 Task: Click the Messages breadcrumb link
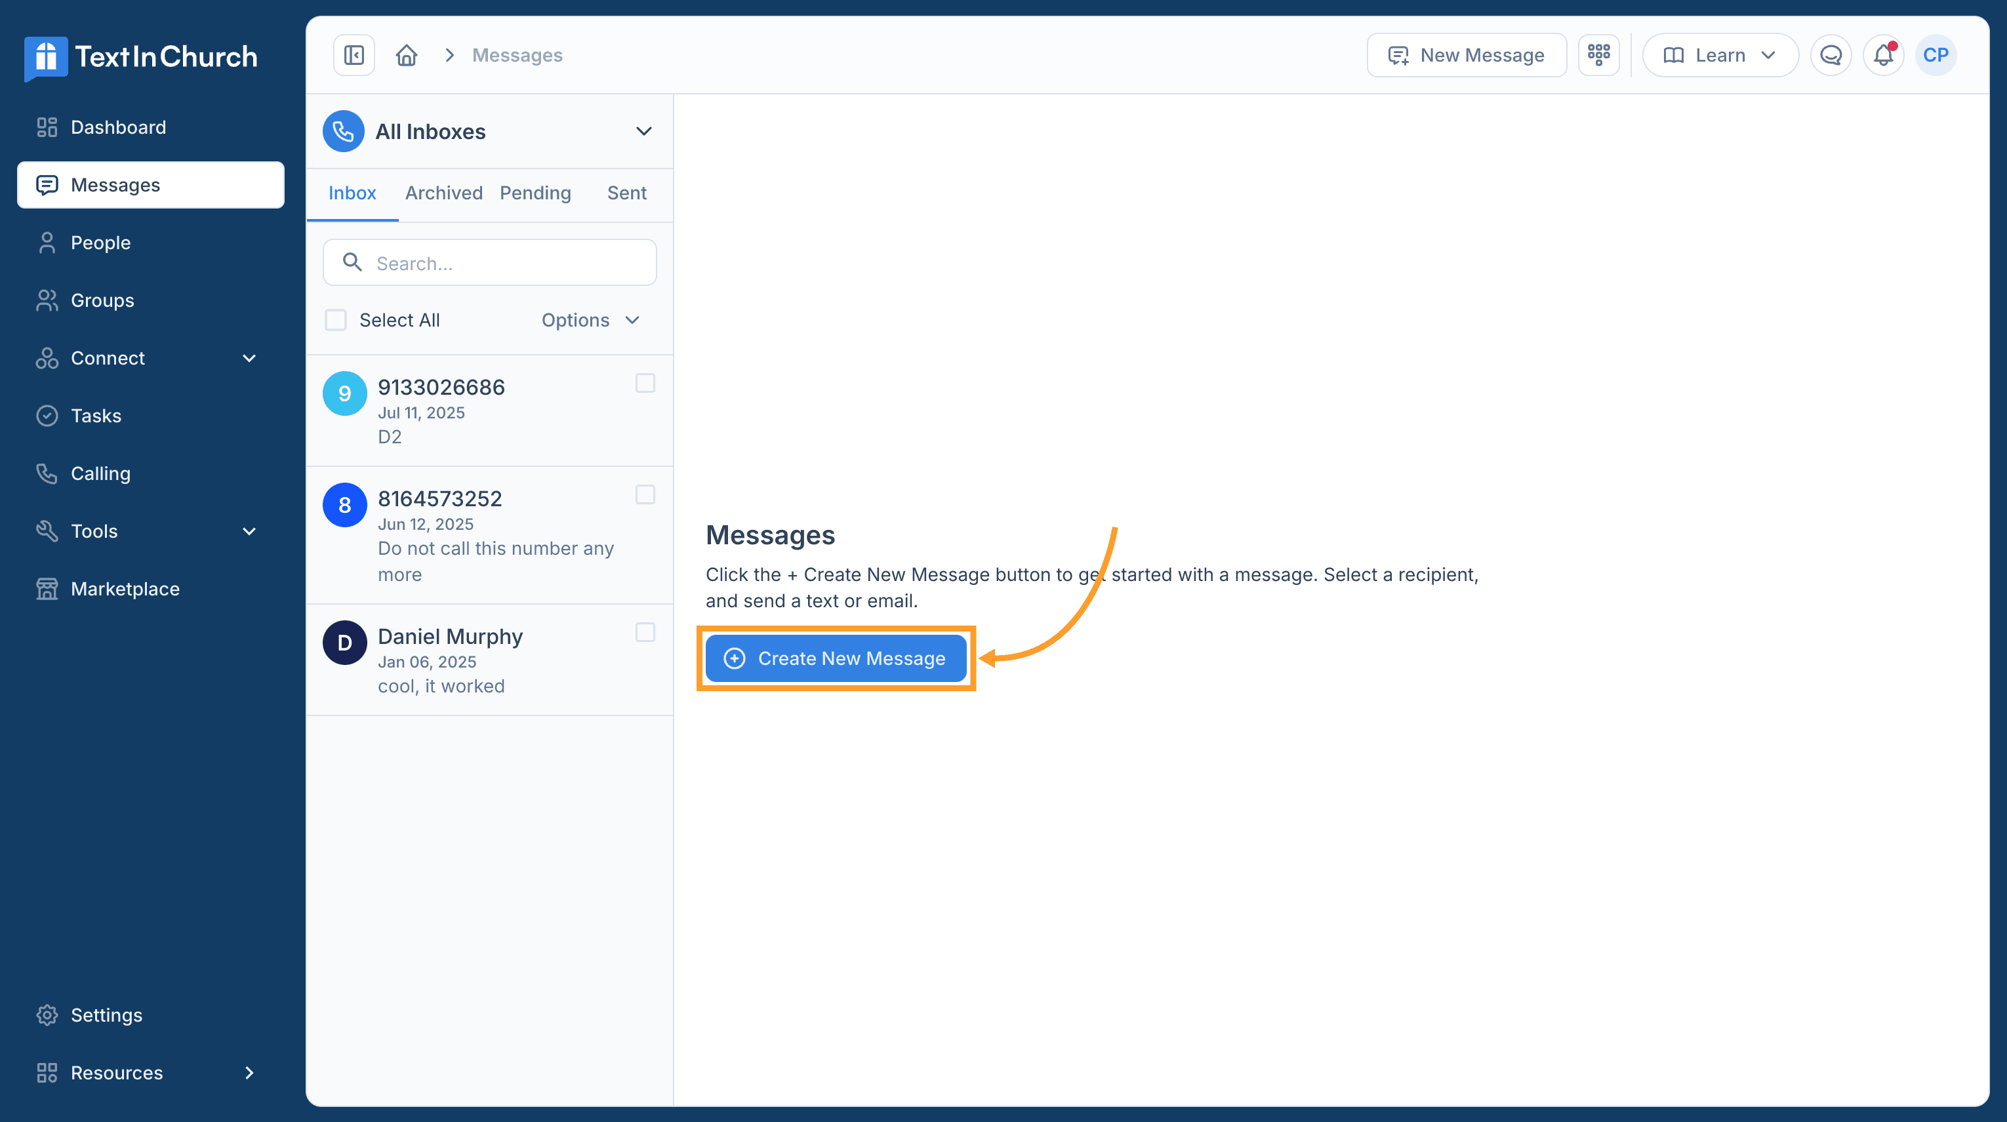pyautogui.click(x=517, y=55)
